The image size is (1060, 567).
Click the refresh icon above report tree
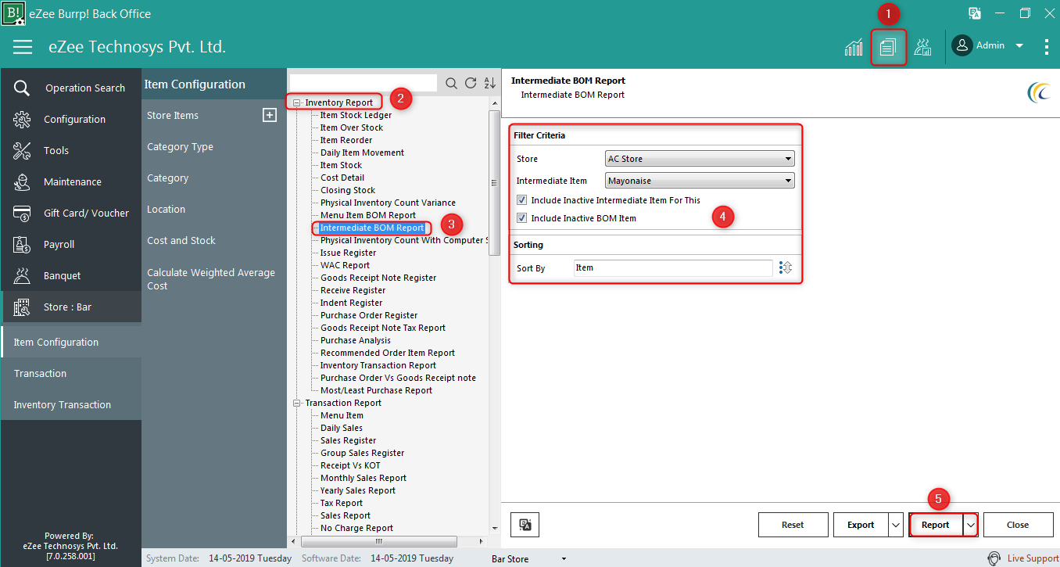pos(471,83)
